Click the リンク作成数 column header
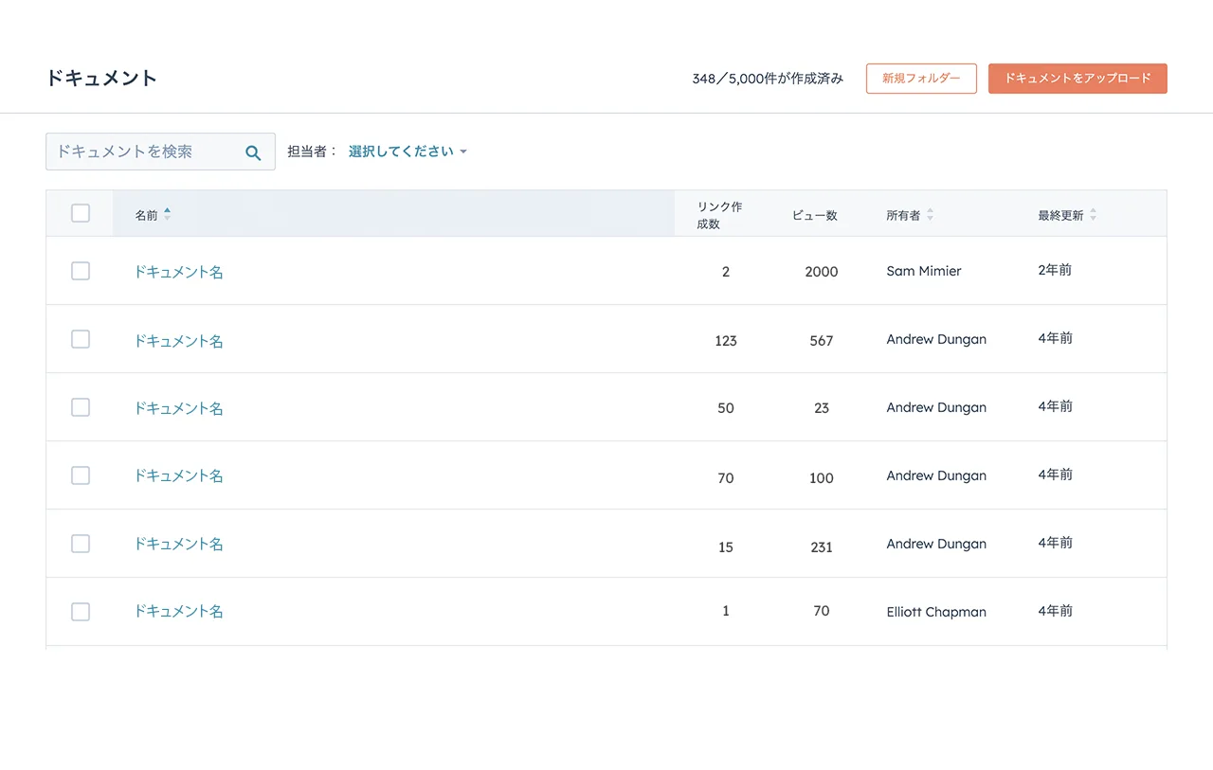This screenshot has height=770, width=1213. (720, 215)
